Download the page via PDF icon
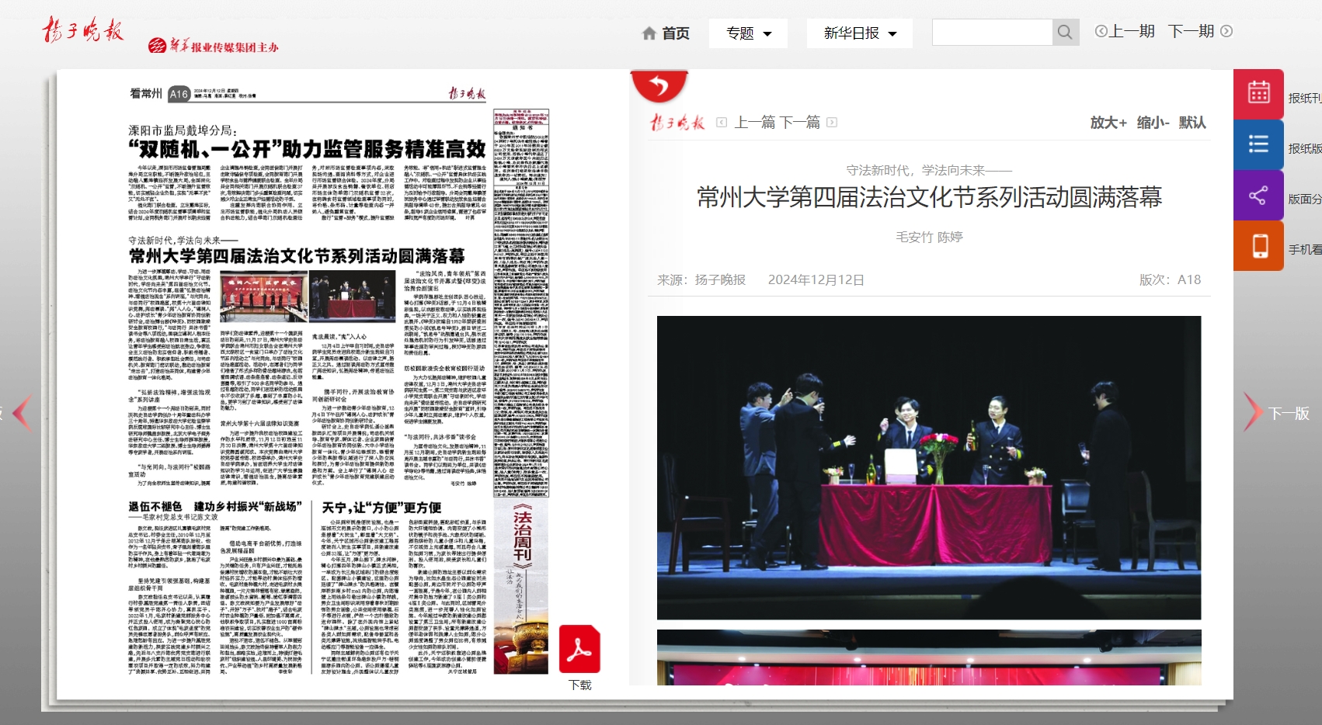The width and height of the screenshot is (1322, 725). (579, 650)
